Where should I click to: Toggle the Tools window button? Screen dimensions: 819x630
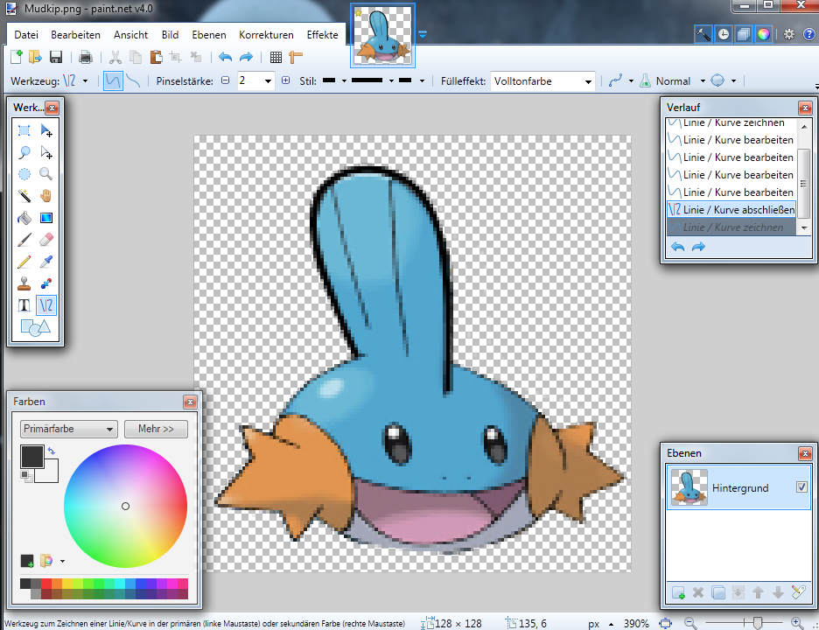(x=703, y=34)
